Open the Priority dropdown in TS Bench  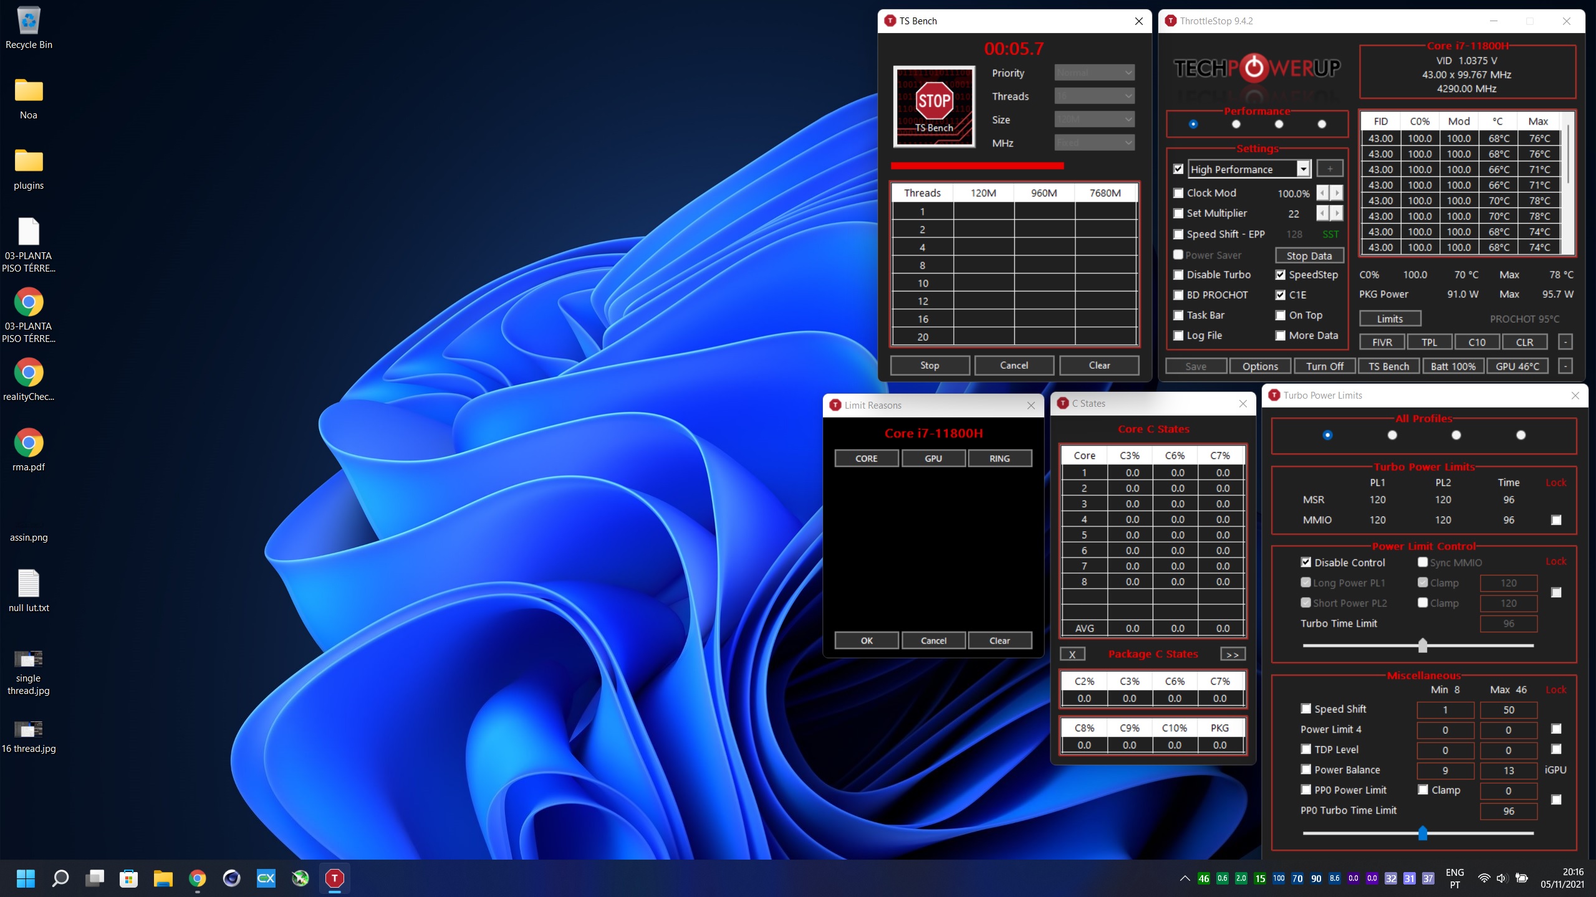pyautogui.click(x=1094, y=73)
